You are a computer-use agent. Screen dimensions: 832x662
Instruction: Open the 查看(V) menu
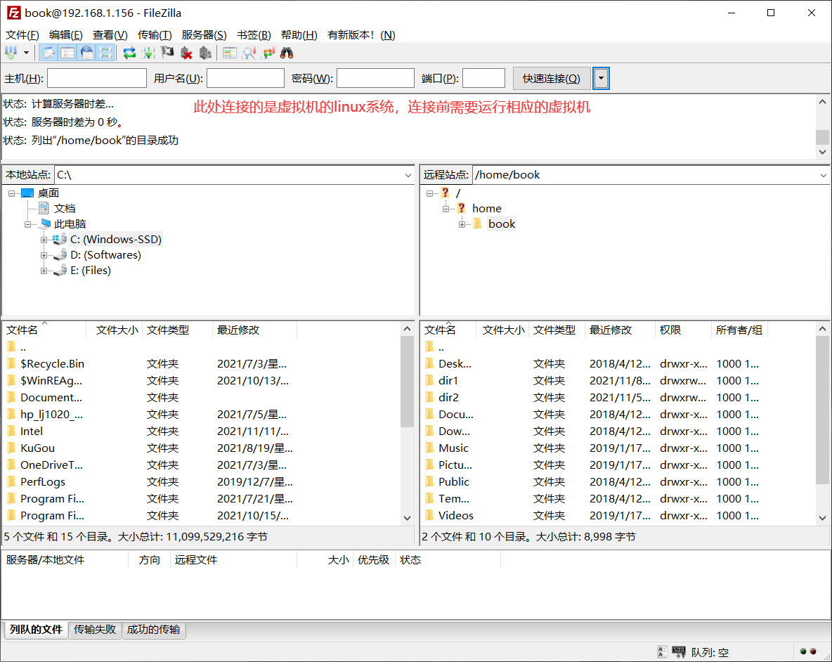pyautogui.click(x=110, y=35)
